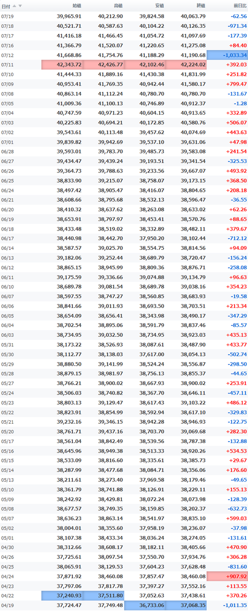Click blue closing value 37,068.35
The width and height of the screenshot is (248, 611).
186,606
